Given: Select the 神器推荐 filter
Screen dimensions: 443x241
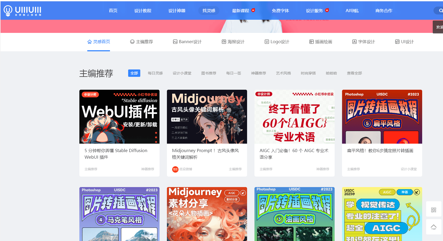Looking at the screenshot, I should pyautogui.click(x=258, y=73).
